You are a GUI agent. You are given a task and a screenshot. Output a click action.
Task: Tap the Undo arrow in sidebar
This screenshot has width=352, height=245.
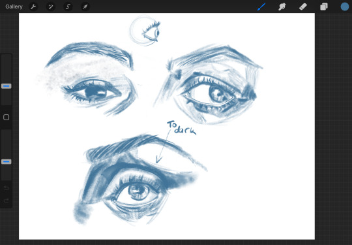pyautogui.click(x=7, y=188)
